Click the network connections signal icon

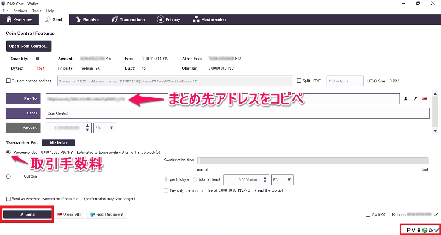click(430, 230)
